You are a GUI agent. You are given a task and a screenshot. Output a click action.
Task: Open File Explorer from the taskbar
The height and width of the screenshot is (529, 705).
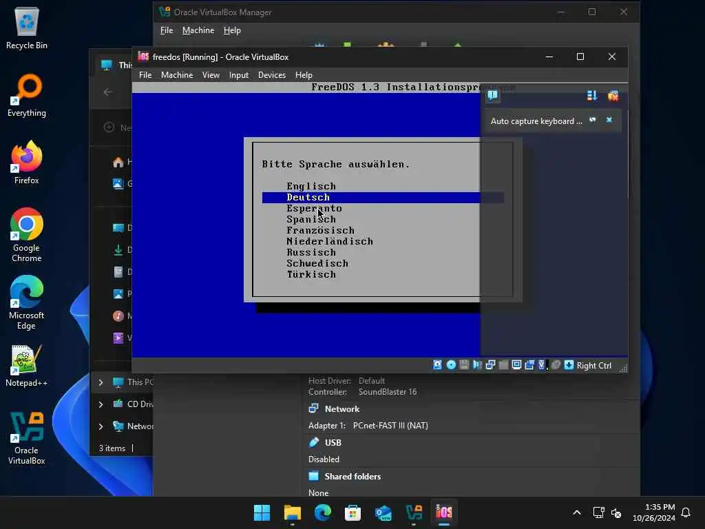[292, 512]
